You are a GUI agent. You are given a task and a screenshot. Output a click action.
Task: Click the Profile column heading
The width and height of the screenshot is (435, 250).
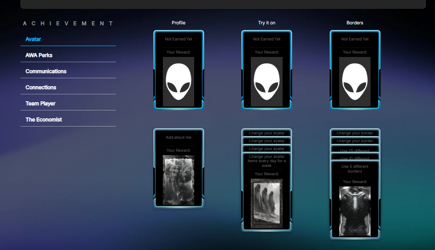pyautogui.click(x=179, y=23)
